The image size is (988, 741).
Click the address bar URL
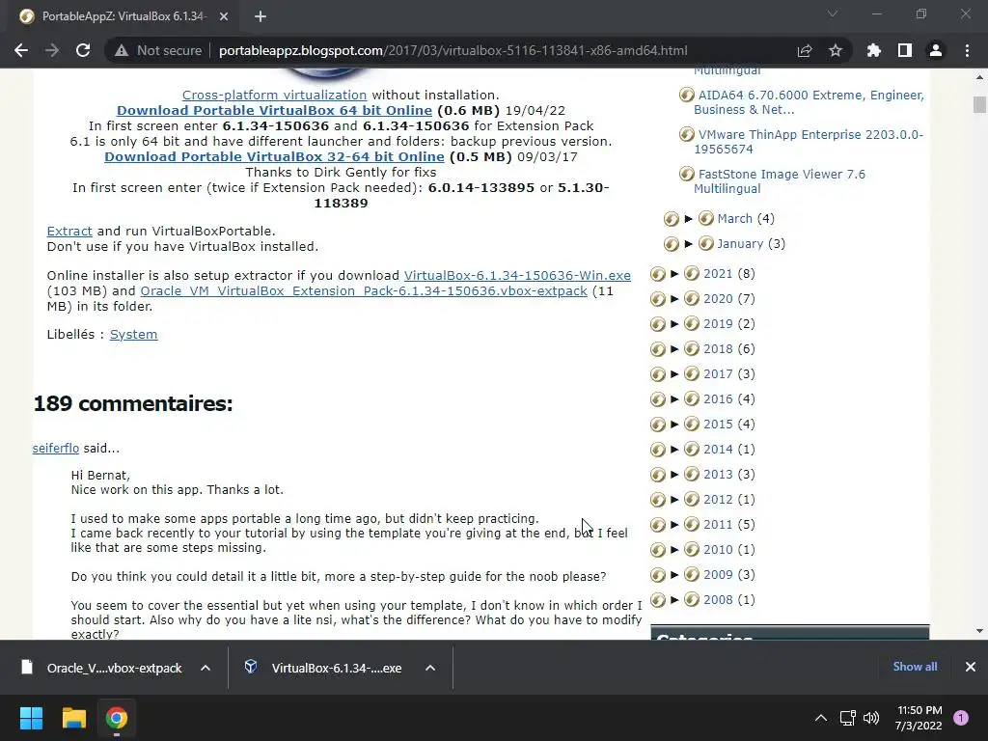tap(453, 50)
